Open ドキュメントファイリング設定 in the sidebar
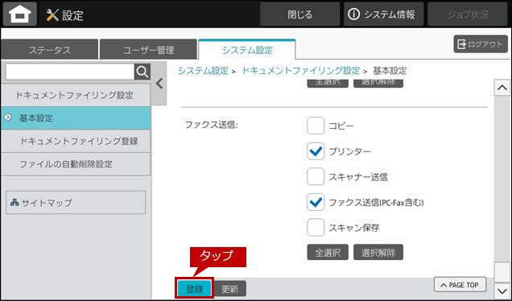The image size is (512, 301). tap(76, 95)
